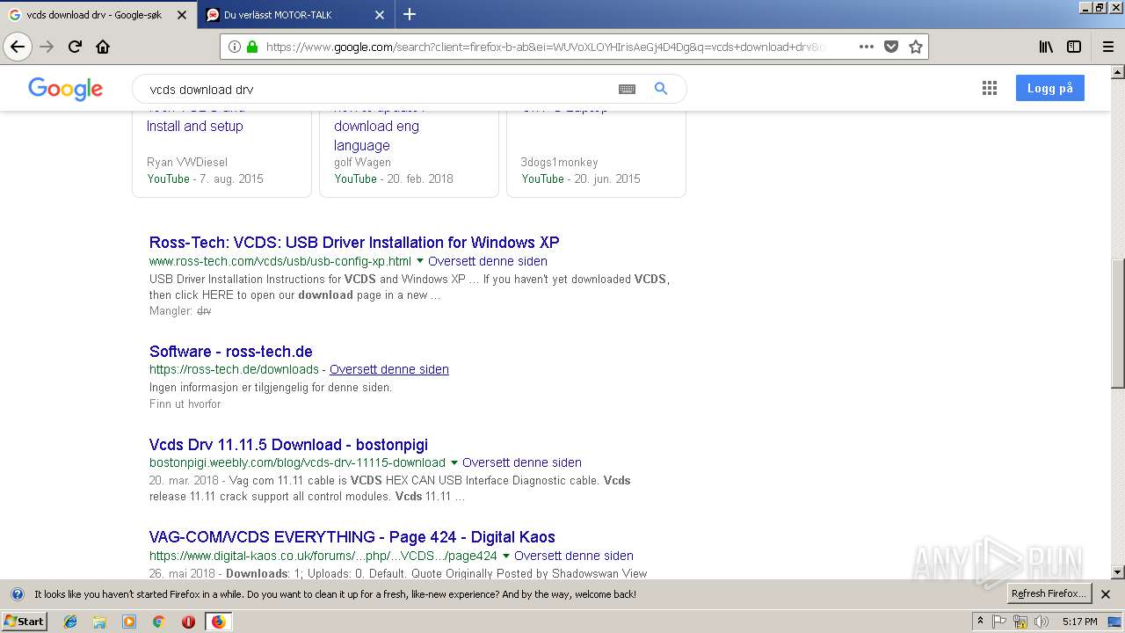Dismiss the Firefox refresh notification bar

tap(1106, 594)
